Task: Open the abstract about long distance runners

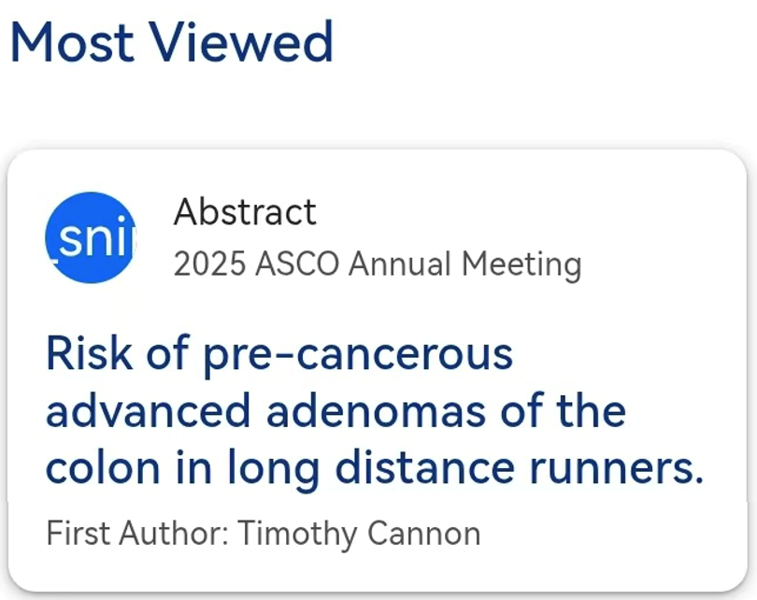Action: click(x=374, y=411)
